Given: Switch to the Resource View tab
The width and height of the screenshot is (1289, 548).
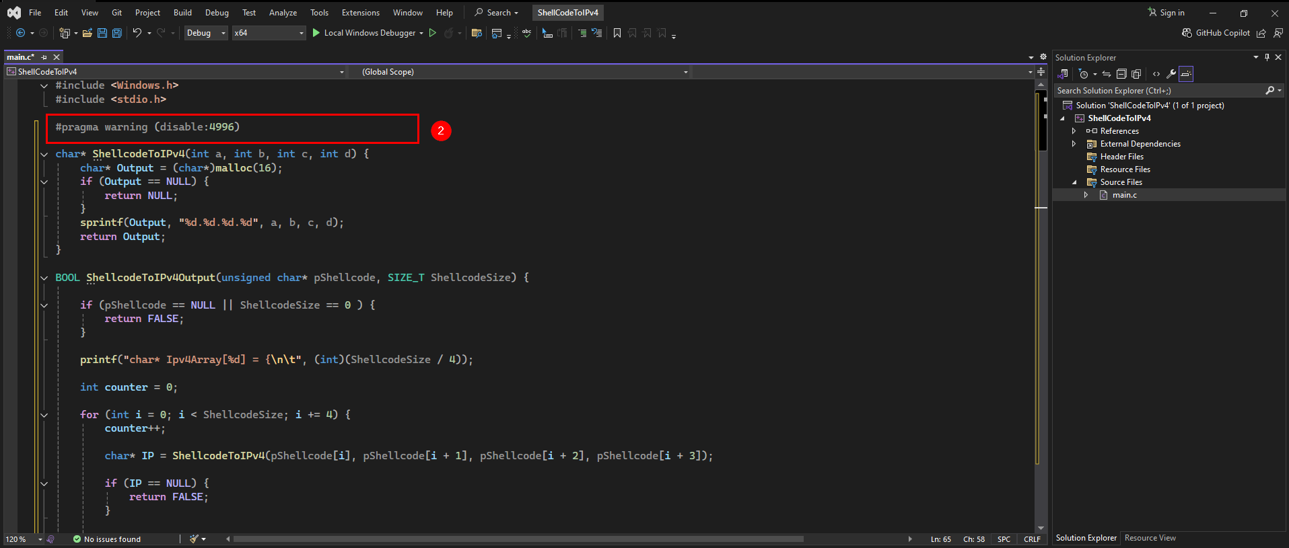Looking at the screenshot, I should (1150, 538).
